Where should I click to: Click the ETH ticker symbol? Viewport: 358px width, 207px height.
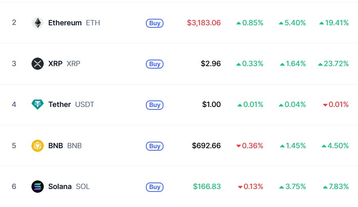pos(93,23)
